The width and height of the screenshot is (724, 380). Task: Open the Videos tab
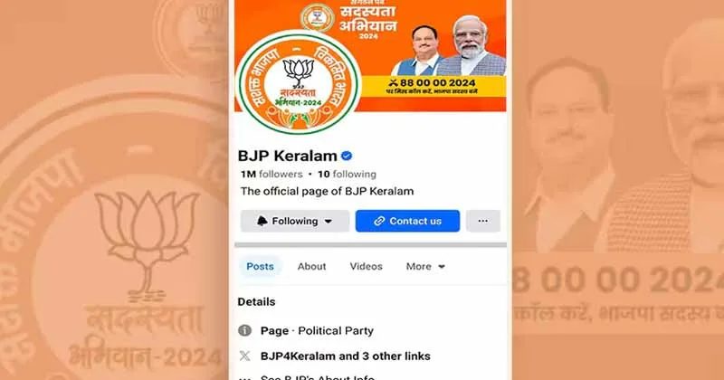tap(367, 266)
